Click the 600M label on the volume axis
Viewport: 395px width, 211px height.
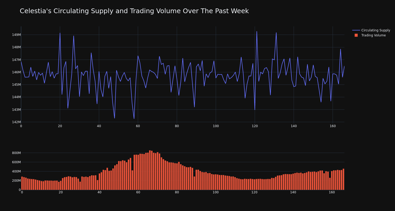point(16,162)
